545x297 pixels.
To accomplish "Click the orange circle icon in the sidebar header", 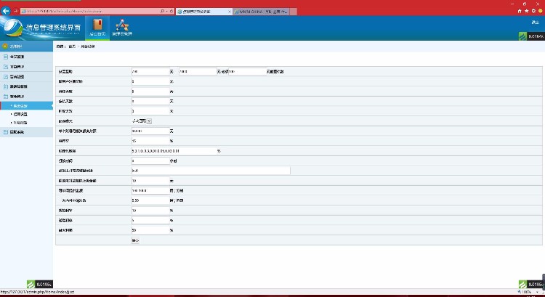I will (x=5, y=46).
